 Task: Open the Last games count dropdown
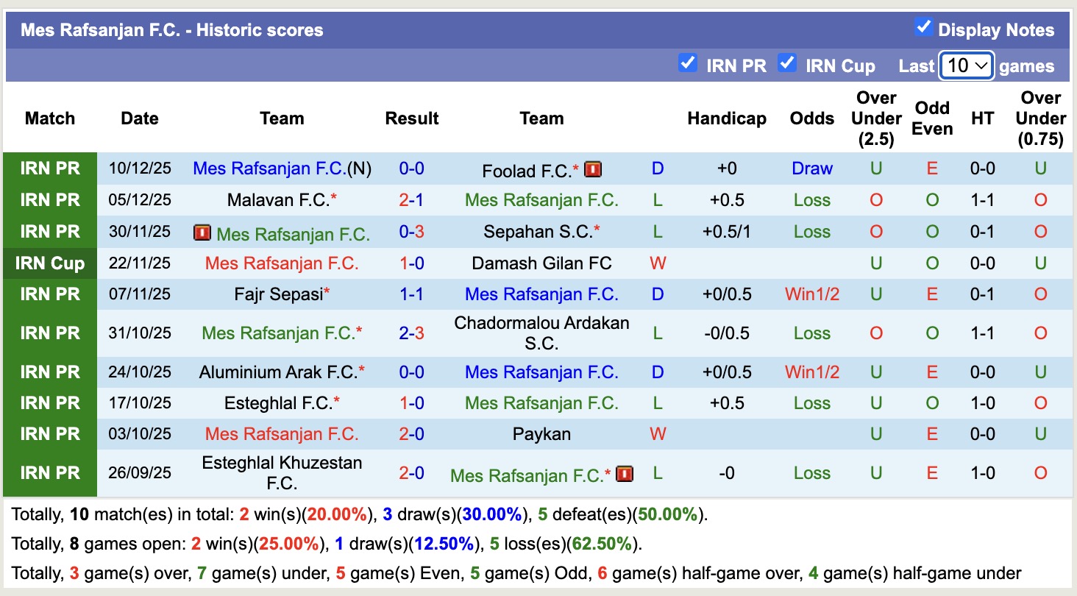(x=967, y=65)
